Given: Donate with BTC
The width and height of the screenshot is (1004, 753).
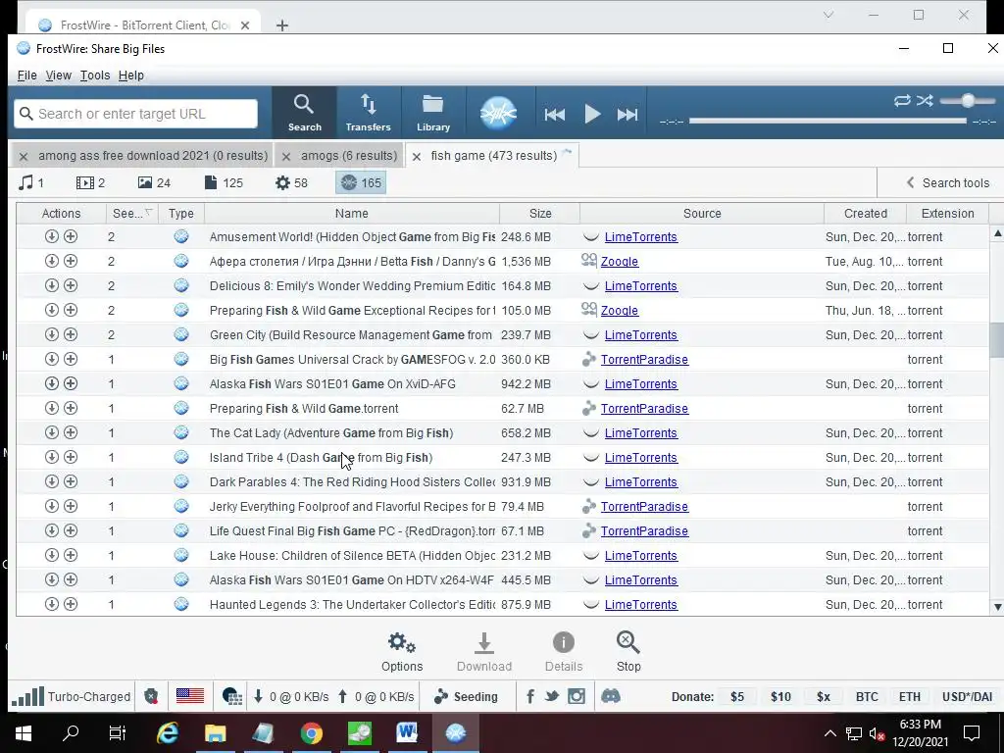Looking at the screenshot, I should point(867,697).
